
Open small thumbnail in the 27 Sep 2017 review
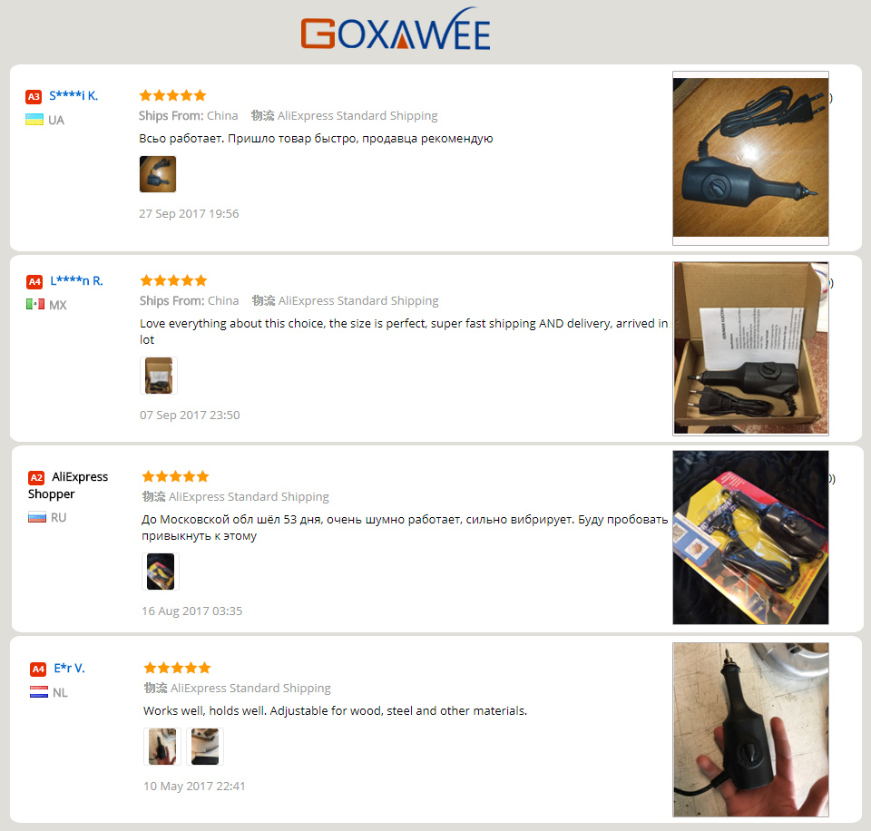click(x=158, y=174)
